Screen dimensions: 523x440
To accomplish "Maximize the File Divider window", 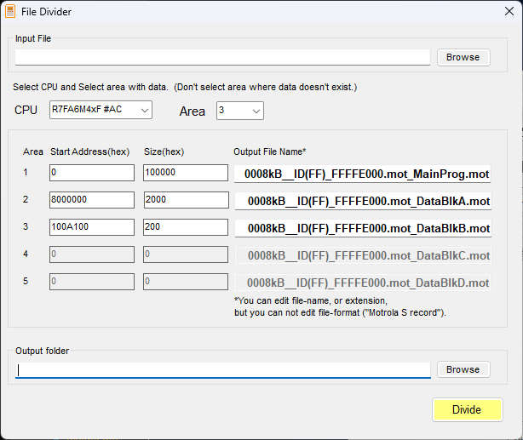I will coord(463,12).
